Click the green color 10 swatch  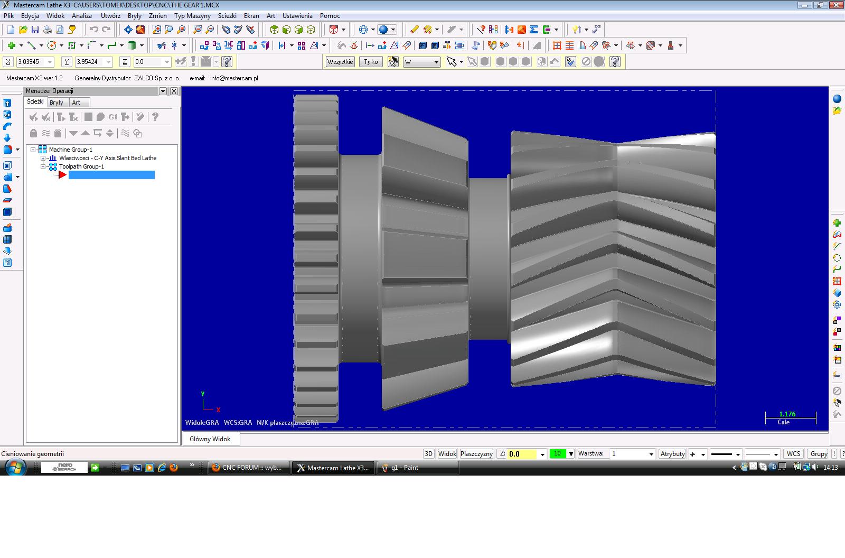coord(558,454)
